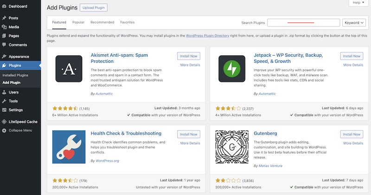
Task: Open the Users menu item
Action: pos(20,92)
